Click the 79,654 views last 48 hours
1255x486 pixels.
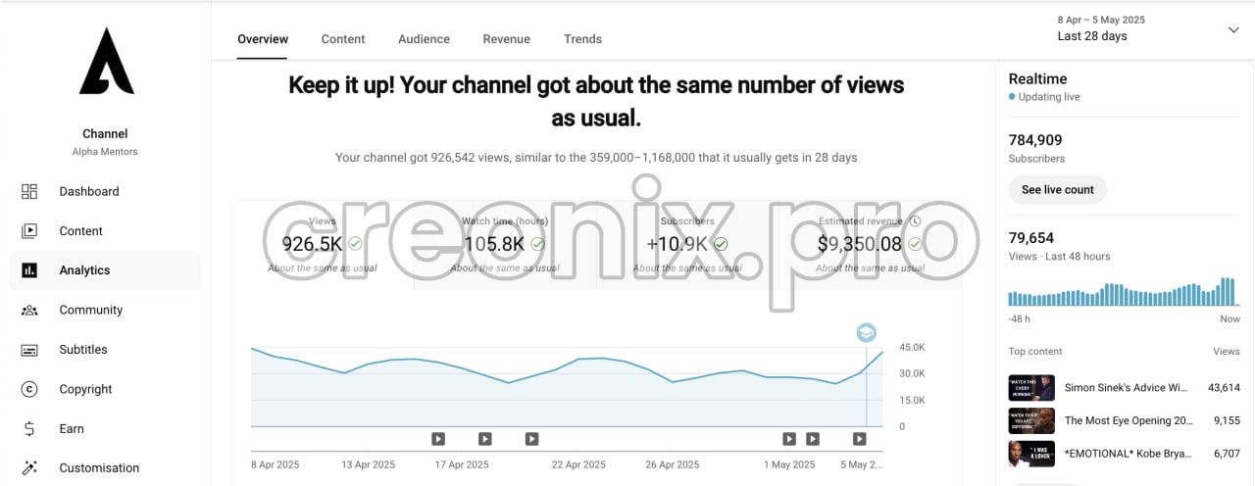click(x=1031, y=238)
